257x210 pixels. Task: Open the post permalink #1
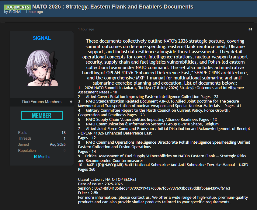coord(250,29)
